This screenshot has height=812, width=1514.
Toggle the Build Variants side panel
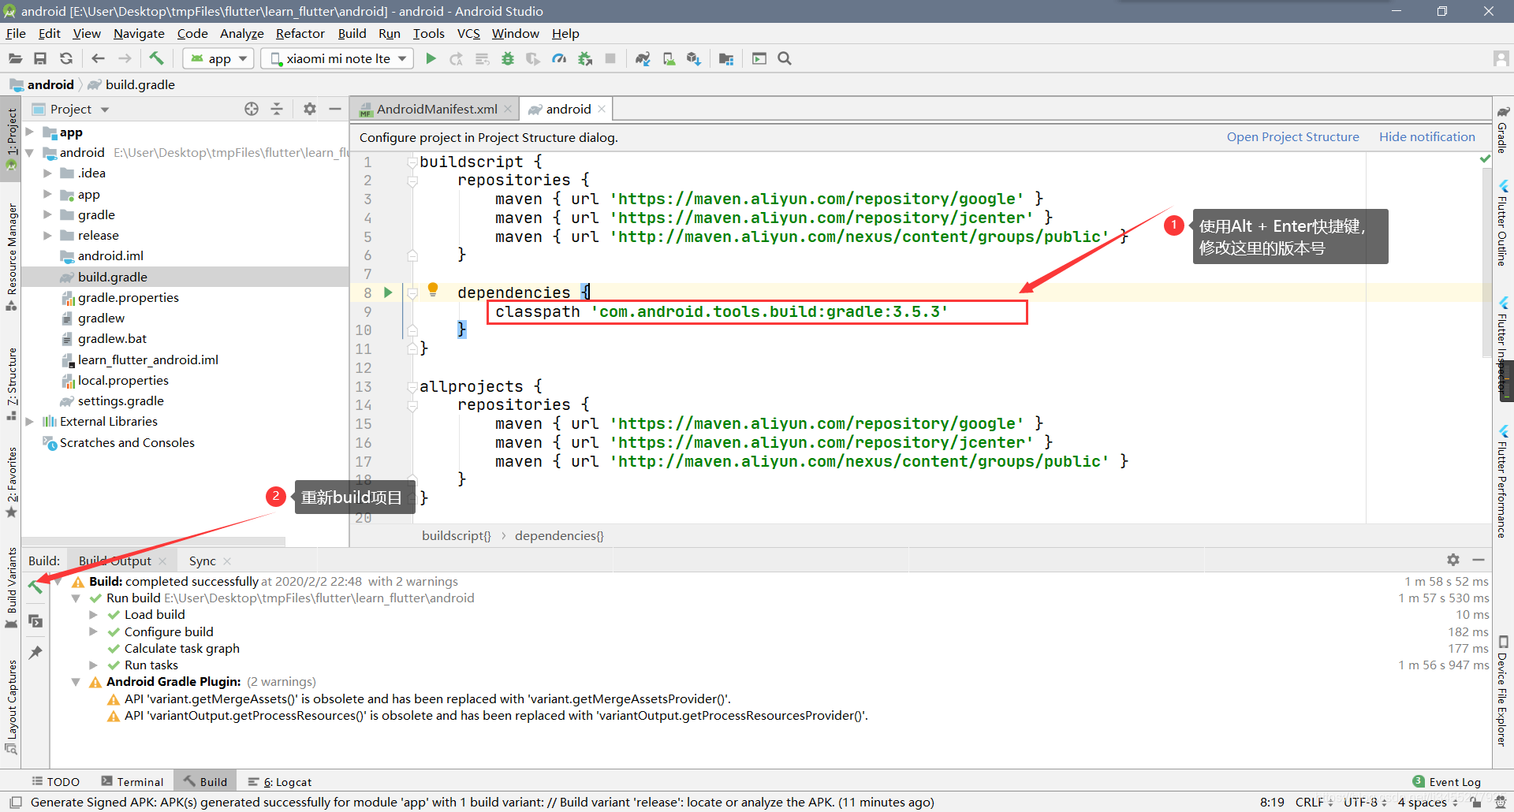(11, 587)
